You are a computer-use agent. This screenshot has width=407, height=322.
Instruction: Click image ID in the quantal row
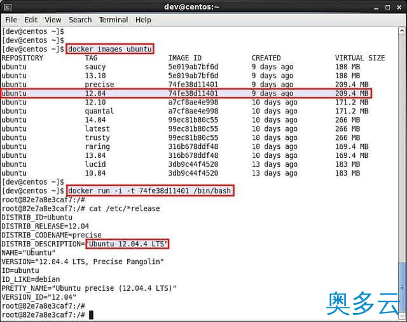coord(193,111)
